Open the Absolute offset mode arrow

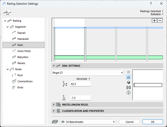[89, 79]
